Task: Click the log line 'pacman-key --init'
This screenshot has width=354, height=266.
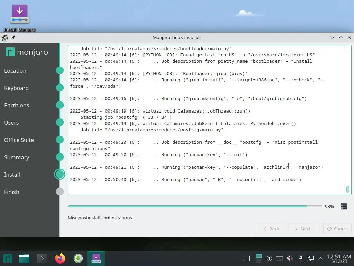Action: pyautogui.click(x=159, y=155)
